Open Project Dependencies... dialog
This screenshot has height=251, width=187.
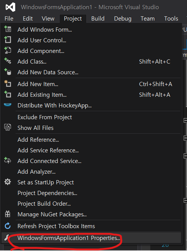pos(91,193)
